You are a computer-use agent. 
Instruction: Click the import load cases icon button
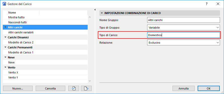coord(74,88)
